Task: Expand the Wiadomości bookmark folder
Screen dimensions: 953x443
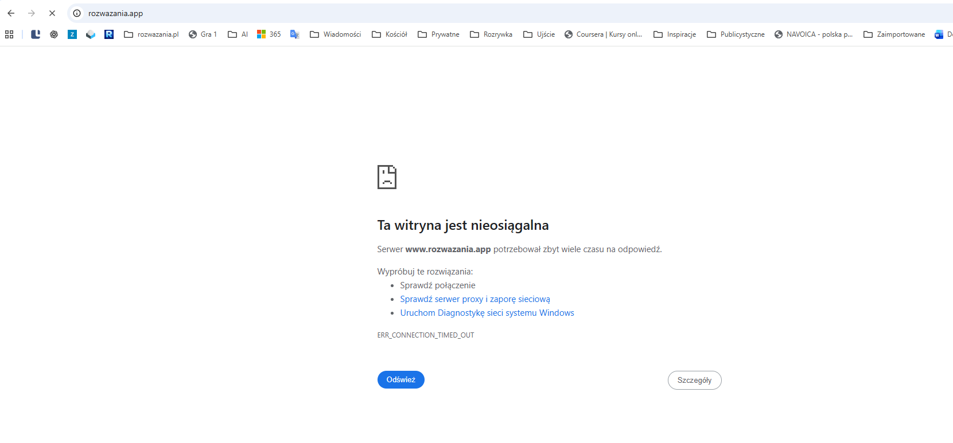Action: pos(336,34)
